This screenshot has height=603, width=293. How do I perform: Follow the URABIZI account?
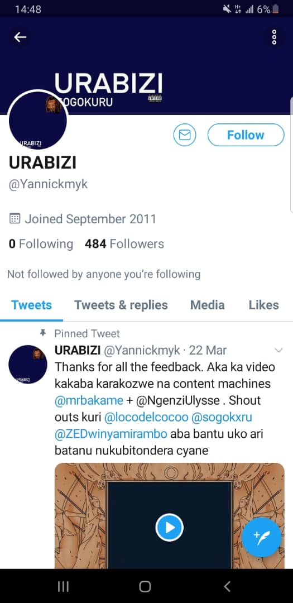coord(246,135)
